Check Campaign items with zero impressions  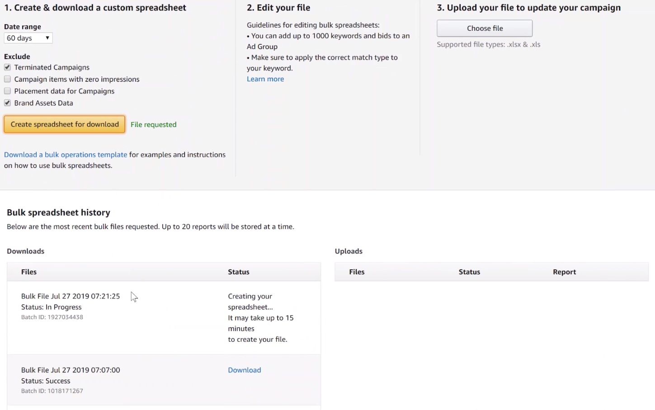point(7,79)
